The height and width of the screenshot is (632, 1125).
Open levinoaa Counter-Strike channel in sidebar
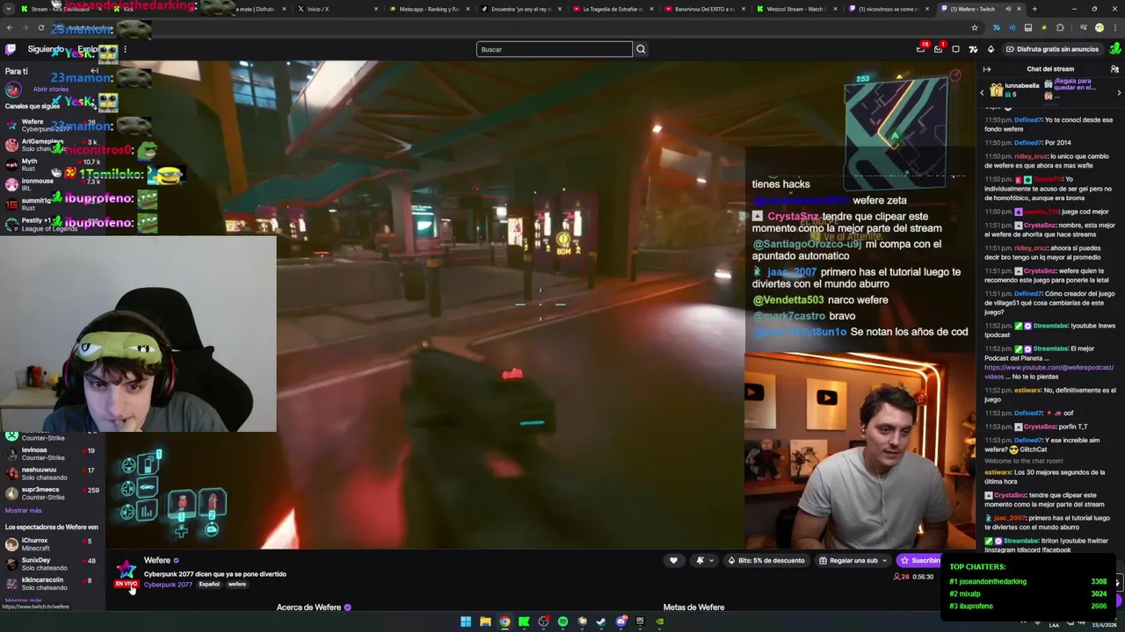point(53,454)
